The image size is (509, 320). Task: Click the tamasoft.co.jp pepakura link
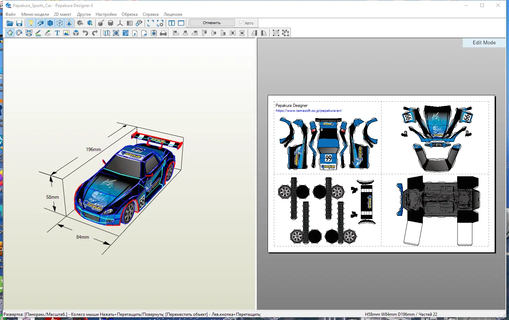(309, 111)
